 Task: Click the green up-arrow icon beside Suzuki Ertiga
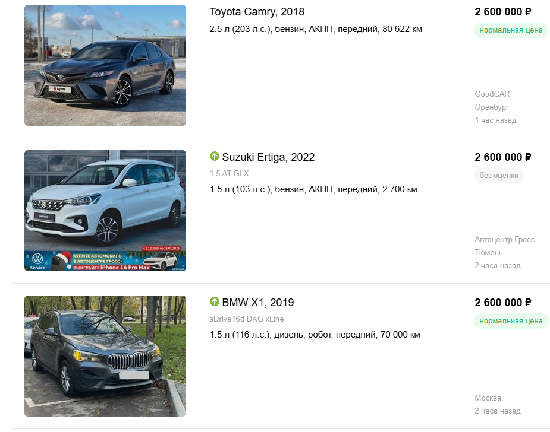click(214, 156)
